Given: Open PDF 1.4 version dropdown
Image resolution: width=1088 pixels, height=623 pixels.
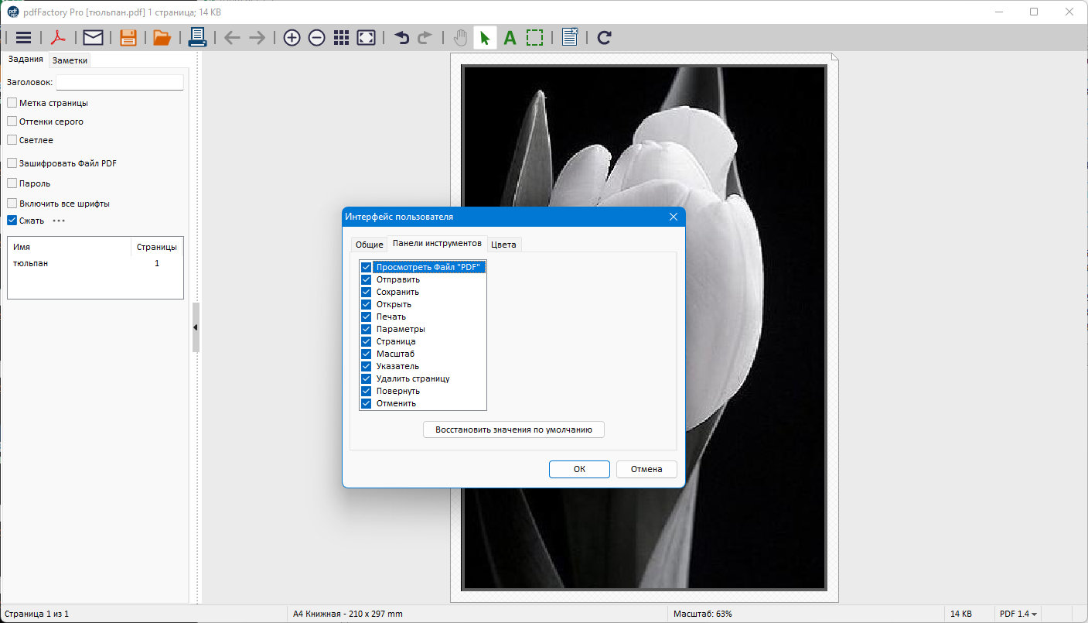Looking at the screenshot, I should click(1018, 614).
